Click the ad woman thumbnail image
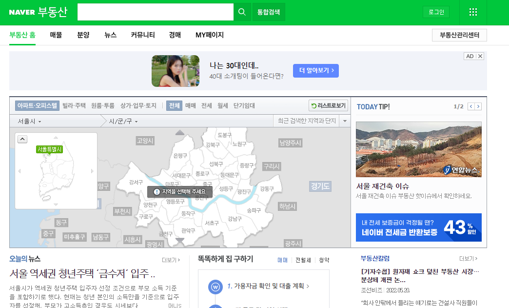Image resolution: width=509 pixels, height=308 pixels. tap(176, 71)
